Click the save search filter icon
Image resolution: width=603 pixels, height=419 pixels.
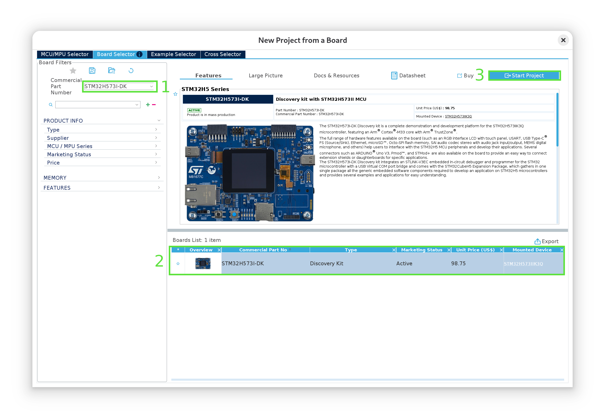click(92, 71)
